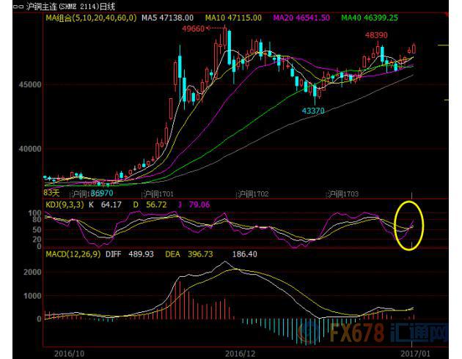Image resolution: width=462 pixels, height=359 pixels.
Task: Click the 45000 price axis label
Action: (30, 85)
